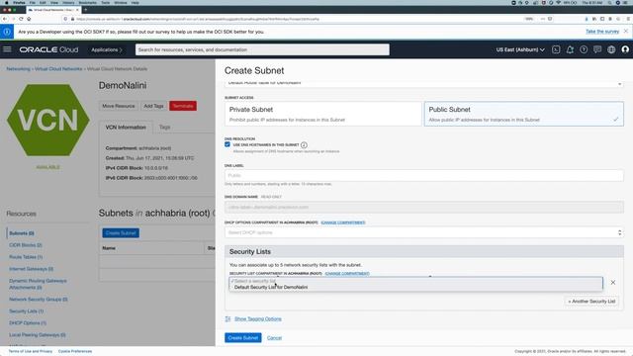Click the Add Tags button
Screen dimensions: 633x356
[x=153, y=106]
